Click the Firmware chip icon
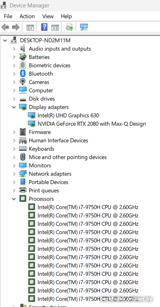Viewport: 160px width, 307px height. (x=23, y=132)
